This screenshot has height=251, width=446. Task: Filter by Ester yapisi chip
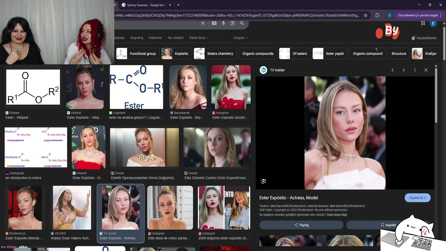tap(330, 54)
